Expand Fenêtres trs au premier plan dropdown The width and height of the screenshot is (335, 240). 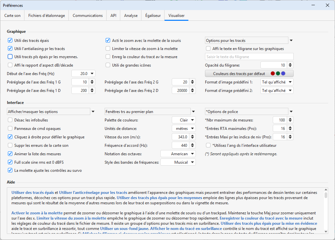[x=150, y=112]
